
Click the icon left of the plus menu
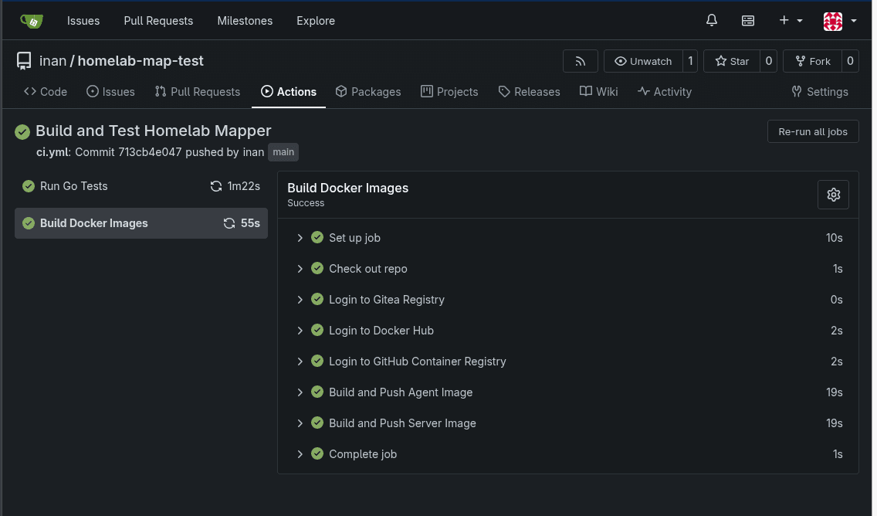click(748, 21)
